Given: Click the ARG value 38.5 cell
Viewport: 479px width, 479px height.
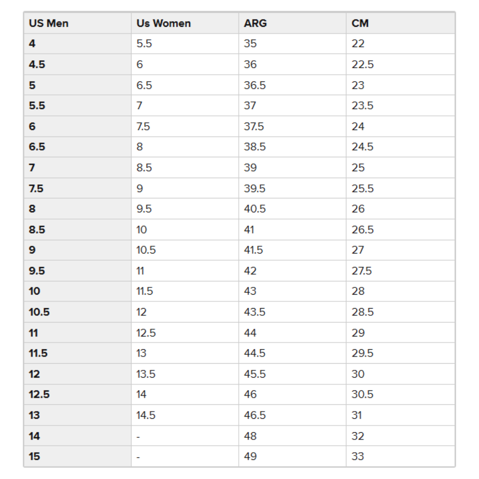Looking at the screenshot, I should 293,147.
